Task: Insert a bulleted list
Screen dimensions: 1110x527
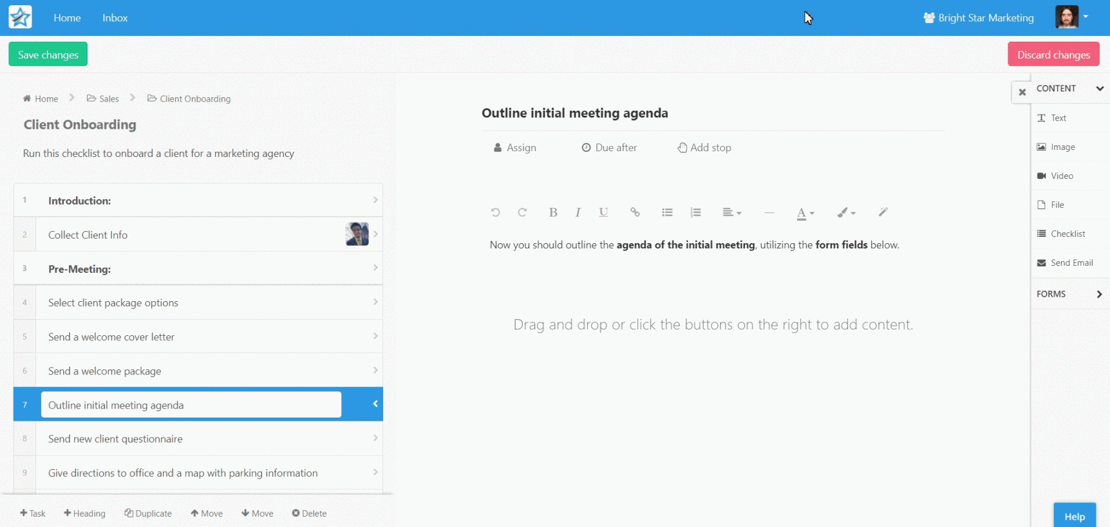Action: [x=667, y=212]
